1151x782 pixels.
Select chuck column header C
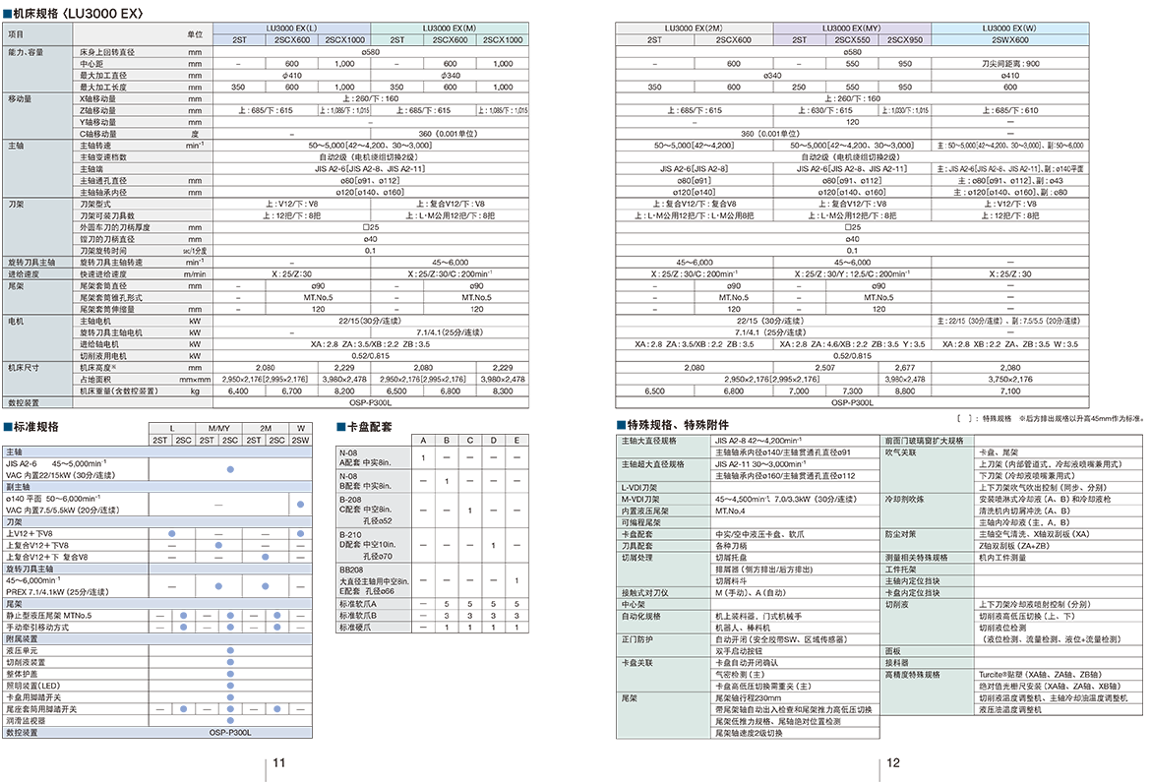click(470, 440)
